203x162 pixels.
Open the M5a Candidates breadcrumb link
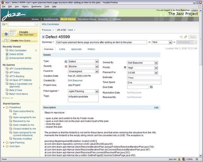point(50,24)
